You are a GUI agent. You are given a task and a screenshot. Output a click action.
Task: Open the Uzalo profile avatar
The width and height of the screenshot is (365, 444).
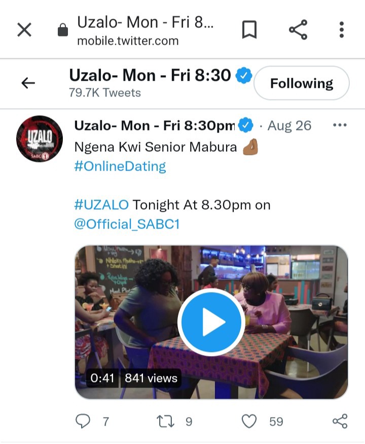tap(40, 139)
